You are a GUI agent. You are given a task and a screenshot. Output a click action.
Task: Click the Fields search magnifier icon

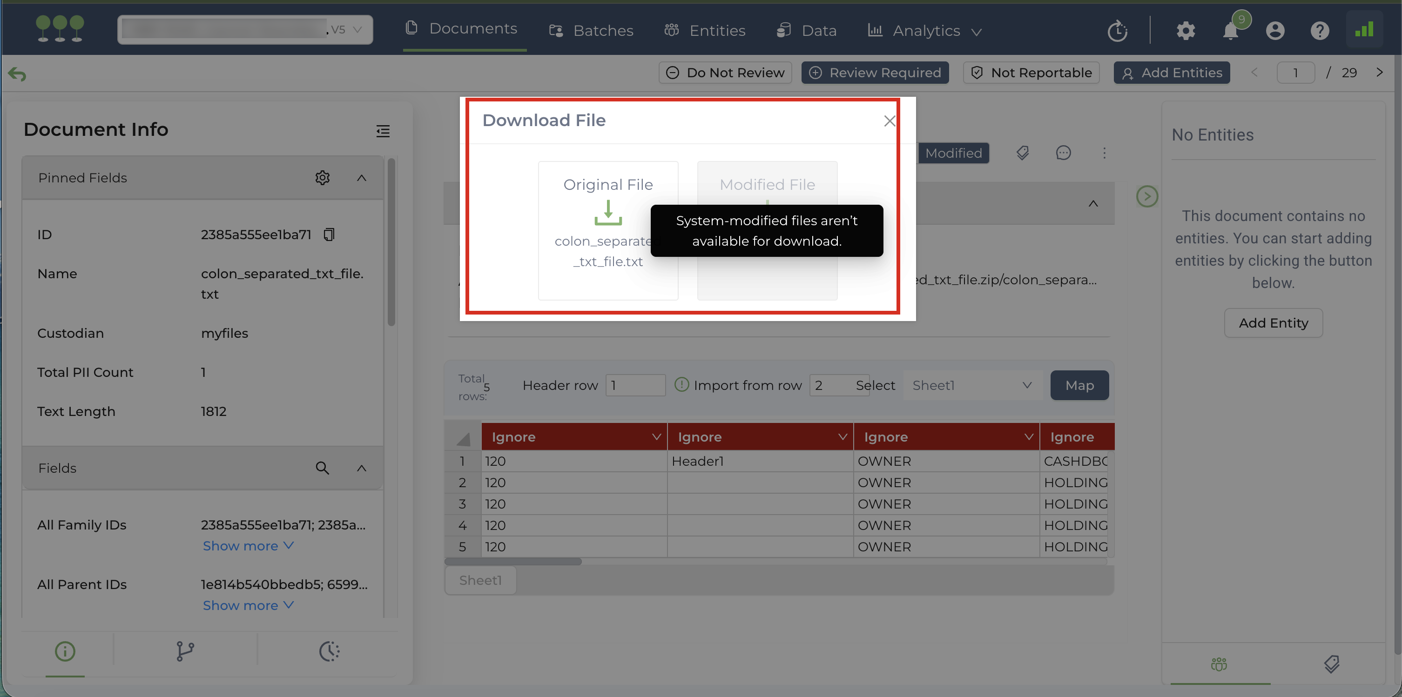322,468
